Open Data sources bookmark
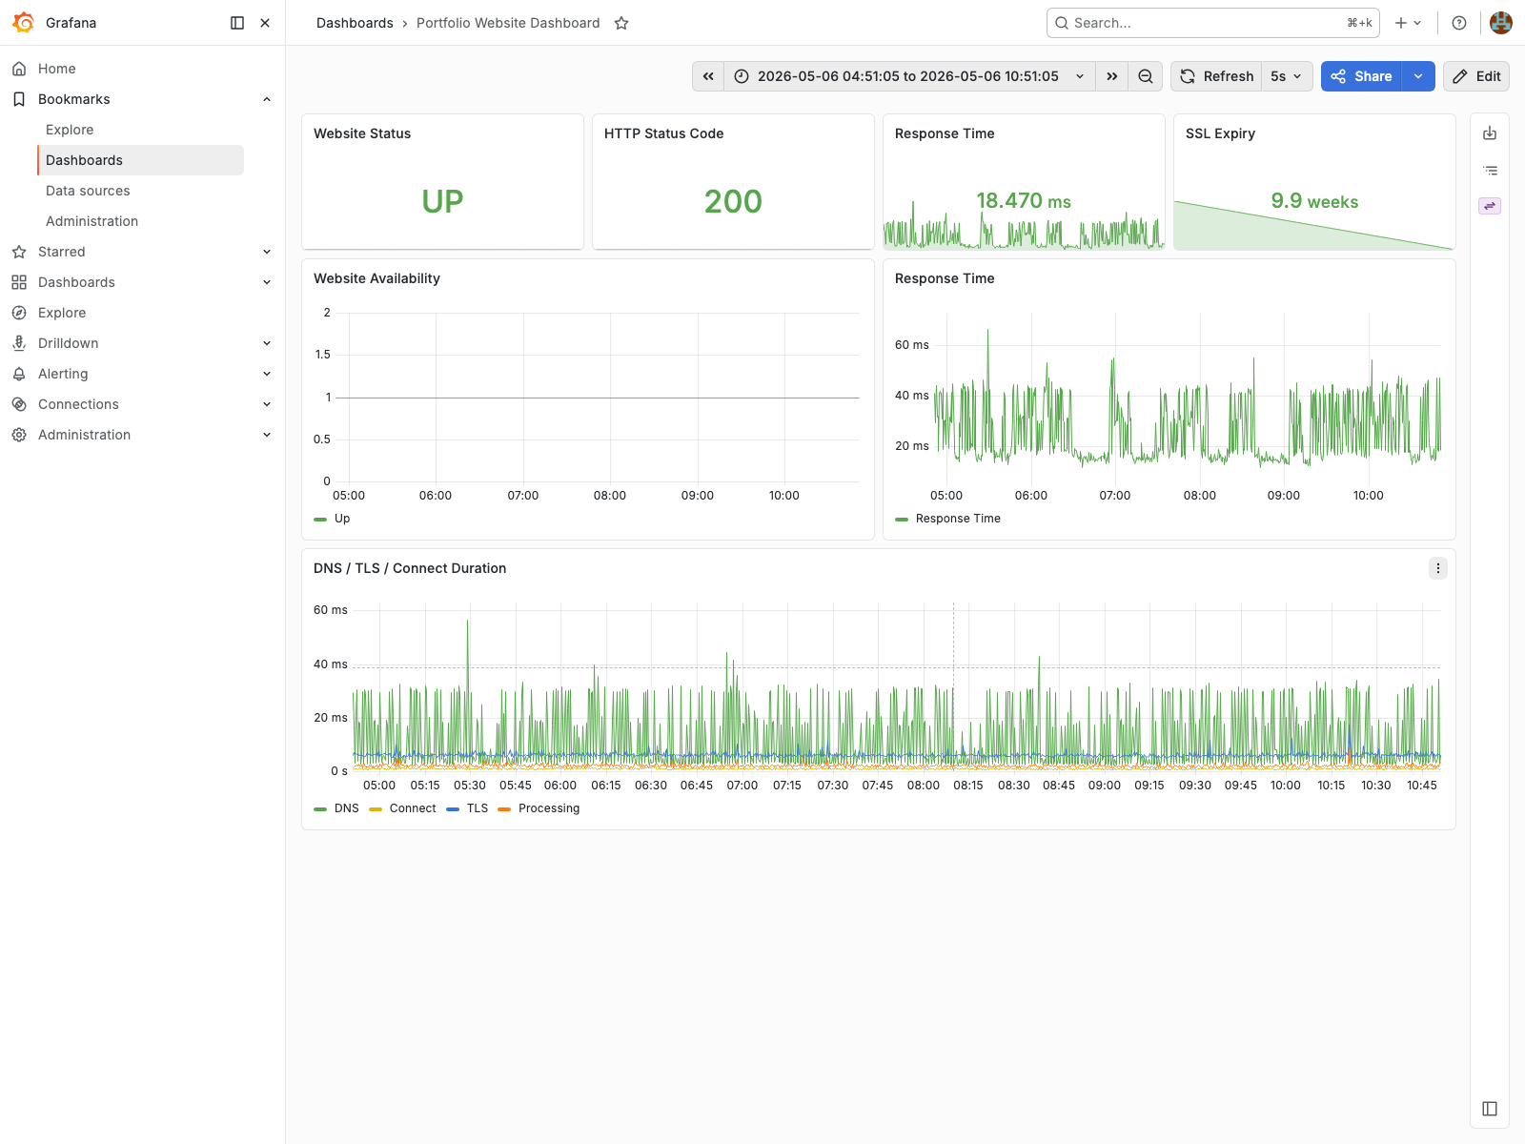1525x1144 pixels. tap(88, 191)
